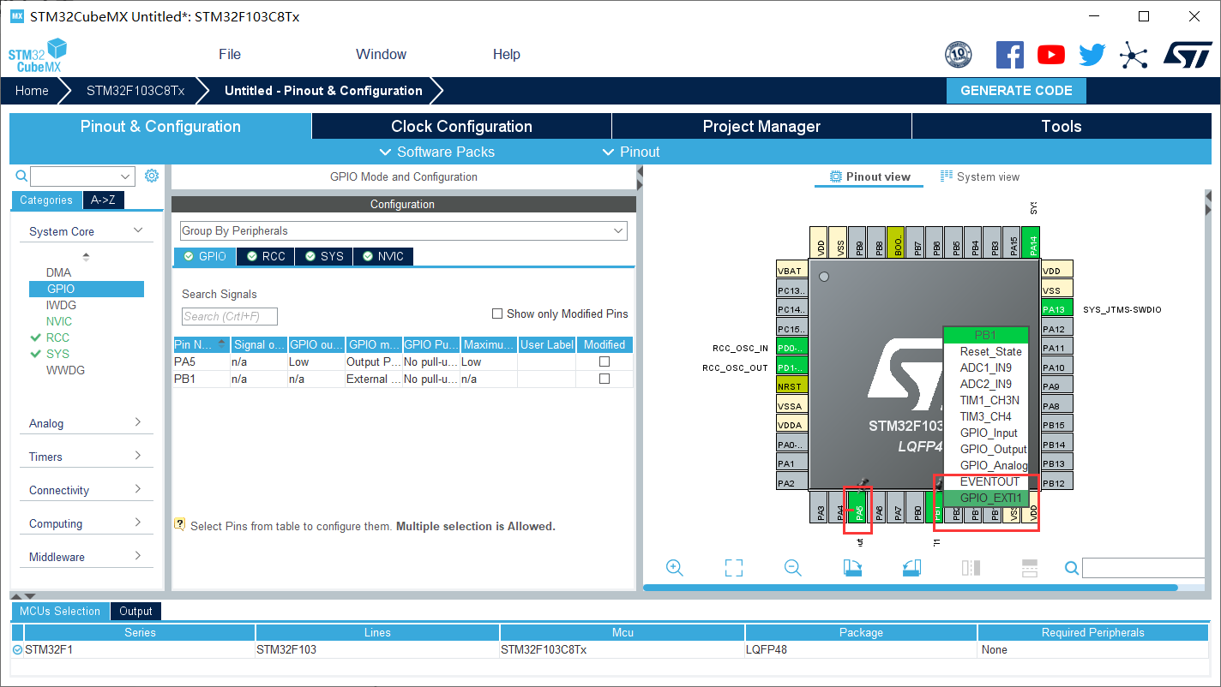
Task: Tick Show only Modified Pins checkbox
Action: 497,314
